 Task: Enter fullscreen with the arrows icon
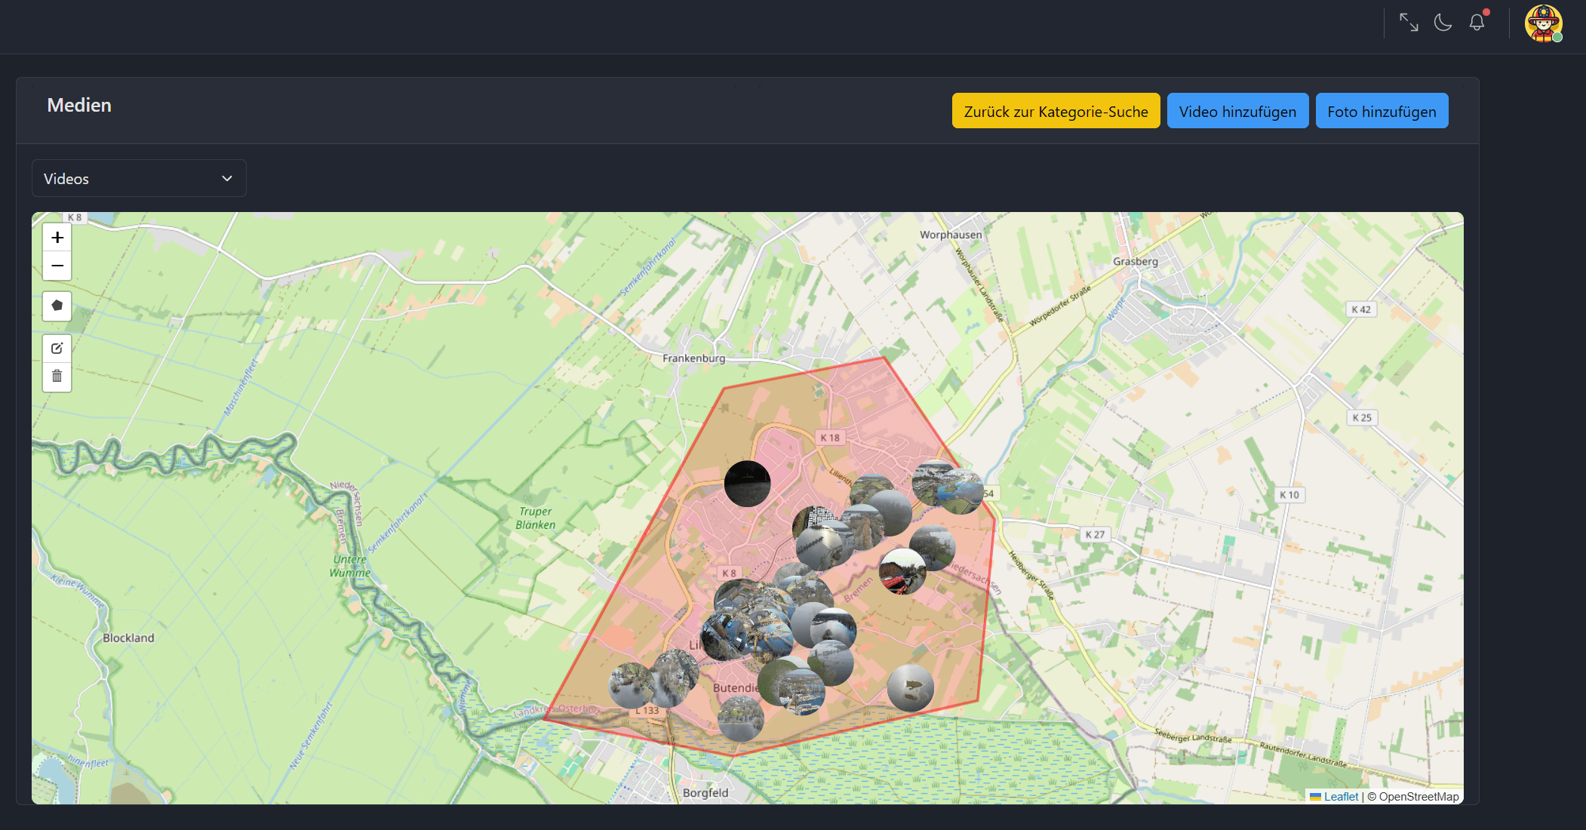tap(1409, 23)
